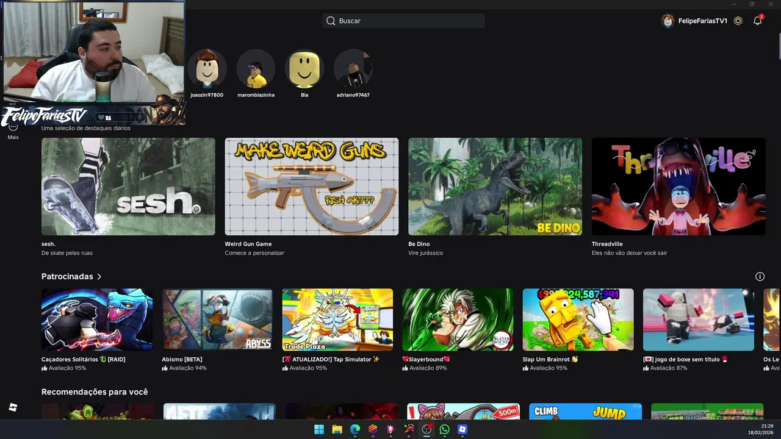Open the orange hexagon app in the taskbar
Screen dimensions: 781x439
pos(373,430)
